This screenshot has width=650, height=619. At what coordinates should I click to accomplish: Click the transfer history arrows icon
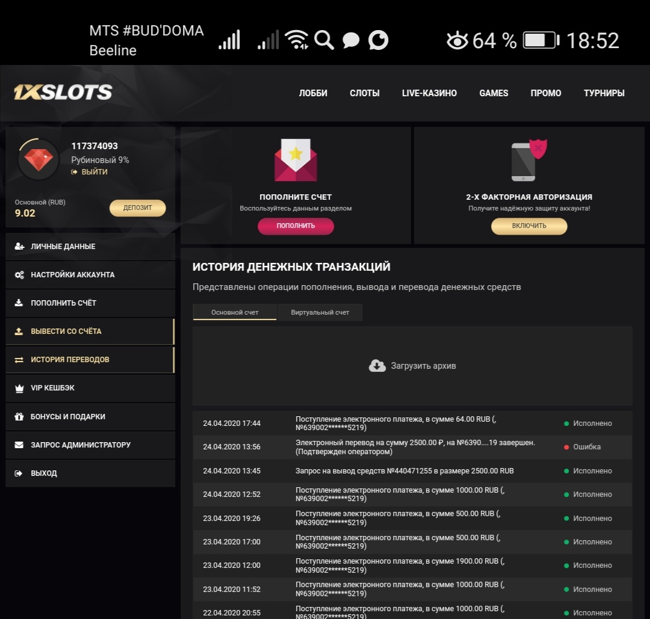pos(19,360)
